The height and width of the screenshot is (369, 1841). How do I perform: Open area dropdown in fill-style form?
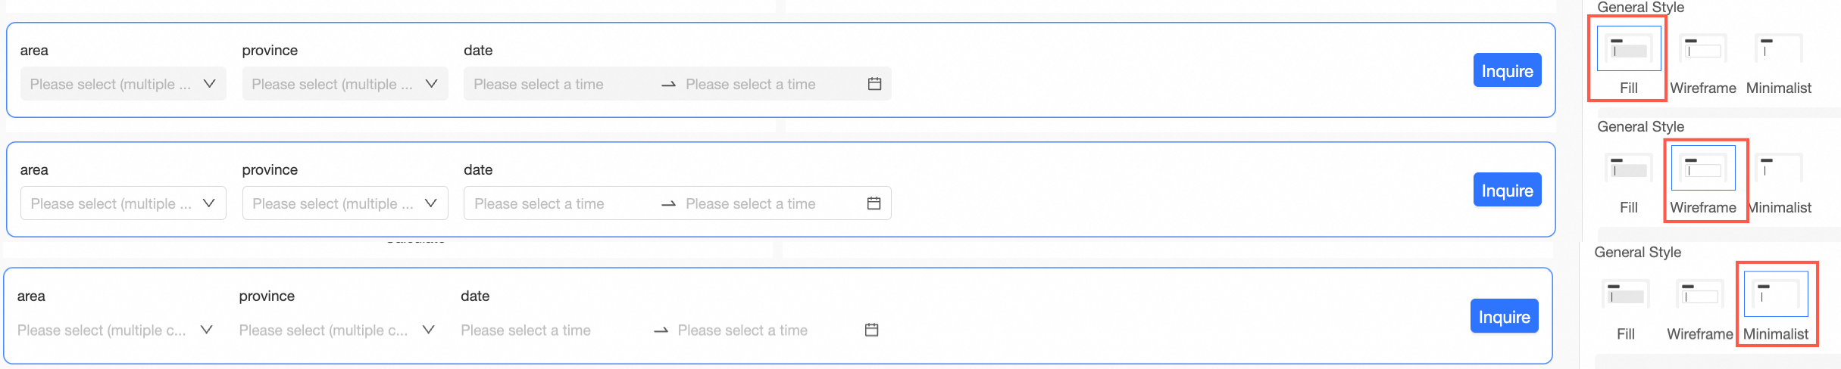[123, 84]
